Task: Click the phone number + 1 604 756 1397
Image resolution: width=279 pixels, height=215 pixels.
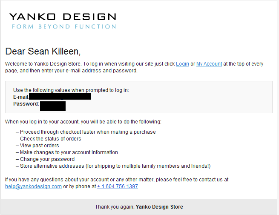Action: click(118, 186)
